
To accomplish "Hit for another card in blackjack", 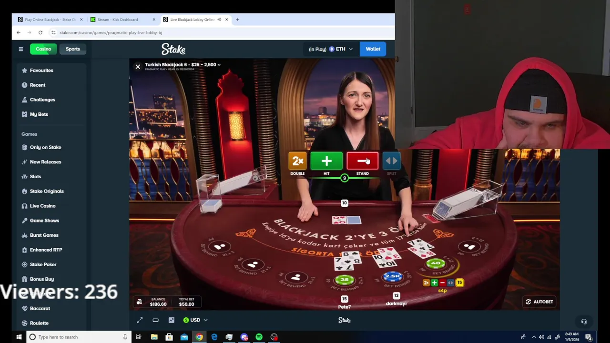I will [x=326, y=161].
